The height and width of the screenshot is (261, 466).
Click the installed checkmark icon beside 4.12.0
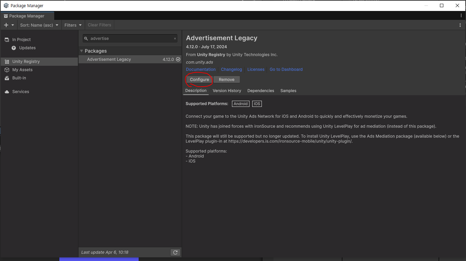click(178, 59)
